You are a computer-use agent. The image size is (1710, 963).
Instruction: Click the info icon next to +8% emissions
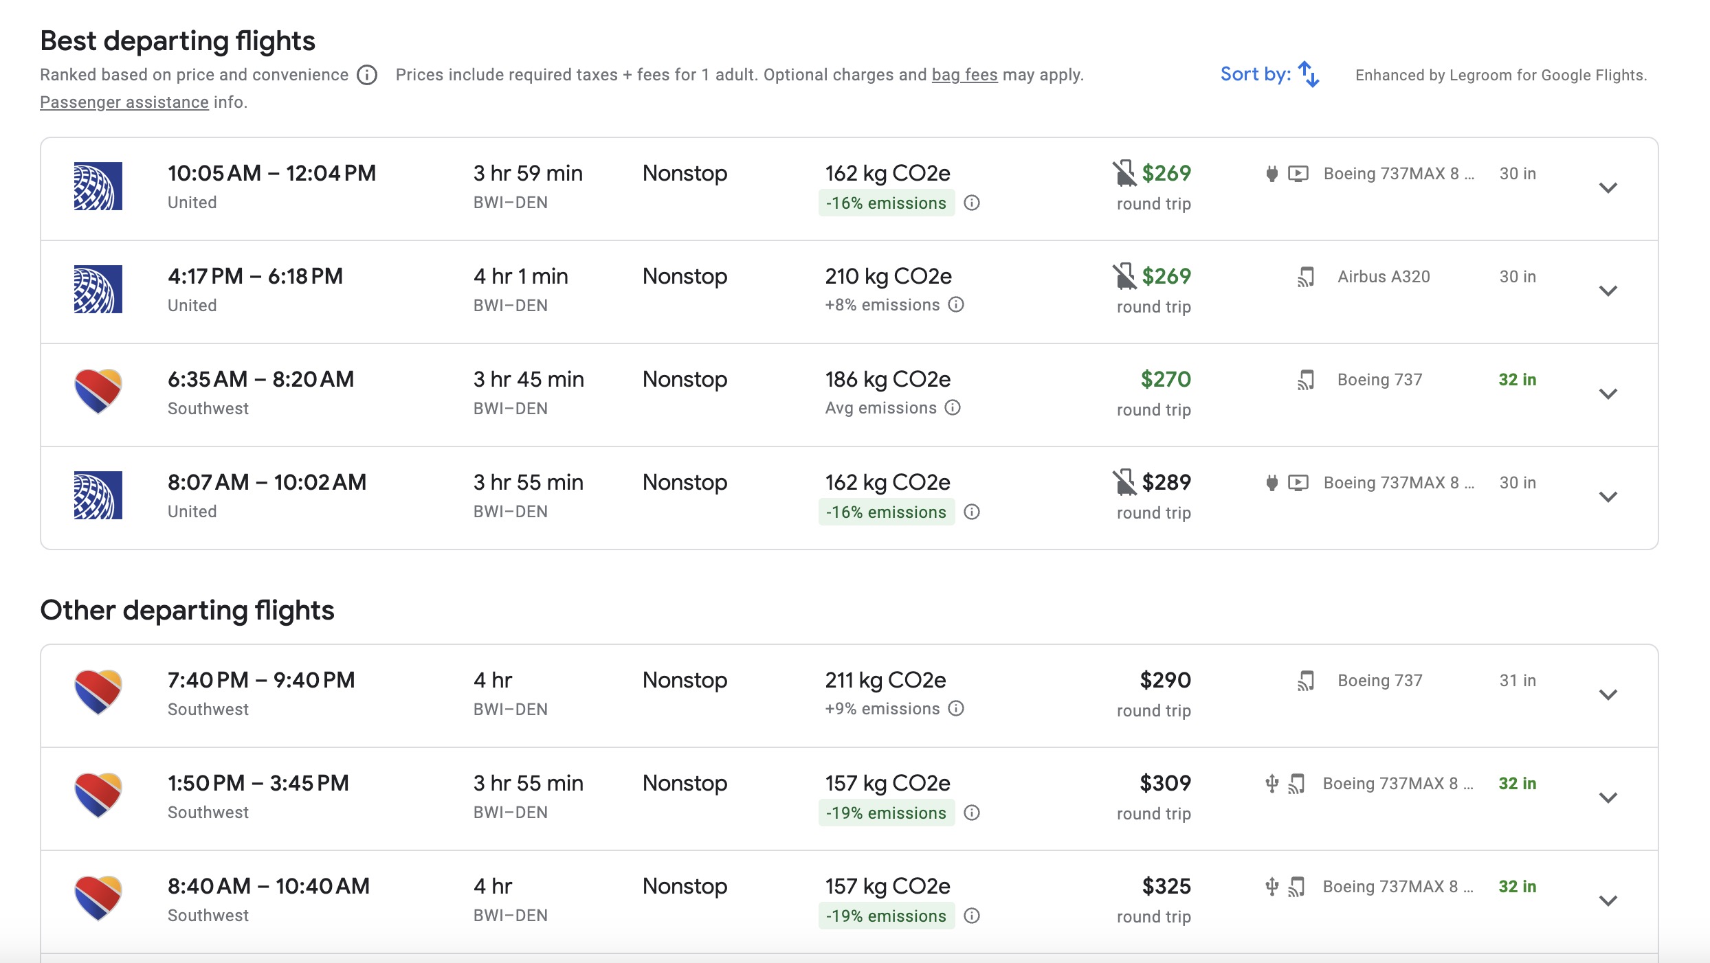(x=957, y=304)
